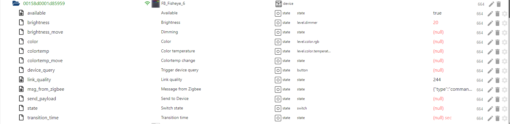
Task: Click the null value of Switch state
Action: (438, 108)
